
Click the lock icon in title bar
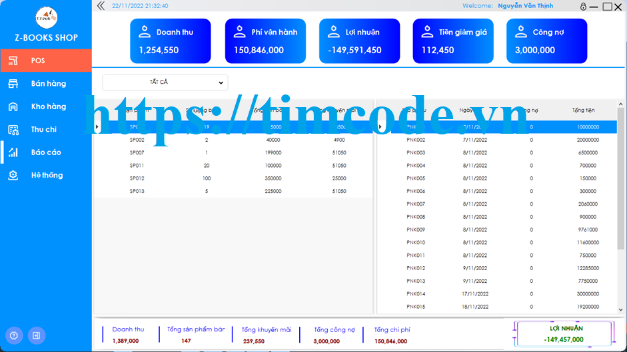pos(584,7)
